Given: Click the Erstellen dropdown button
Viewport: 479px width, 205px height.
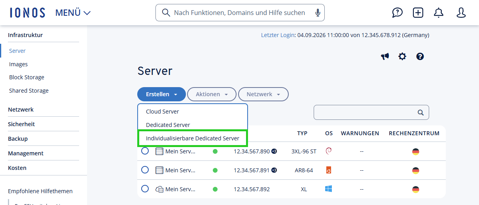Looking at the screenshot, I should 161,94.
